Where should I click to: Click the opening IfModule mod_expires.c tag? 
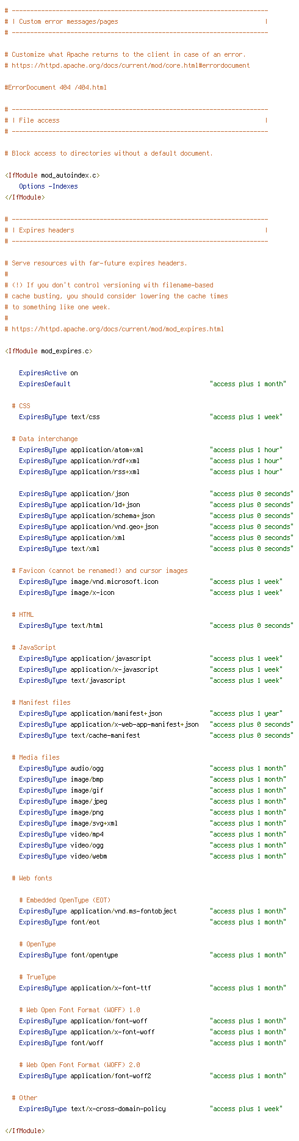click(48, 351)
